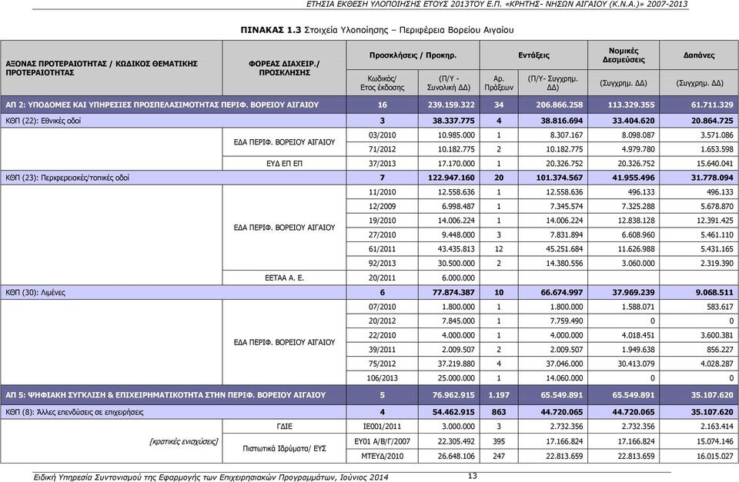Select the value 206.866.258
Image resolution: width=739 pixels, height=482 pixels.
click(x=559, y=105)
